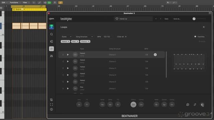
Task: Select the first Ve verse button
Action: click(102, 105)
